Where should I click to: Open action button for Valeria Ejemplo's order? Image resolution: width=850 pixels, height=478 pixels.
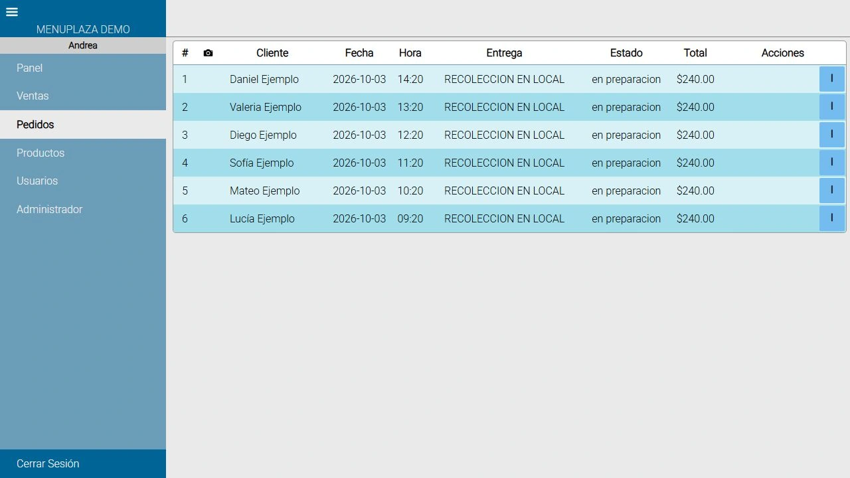pyautogui.click(x=831, y=107)
